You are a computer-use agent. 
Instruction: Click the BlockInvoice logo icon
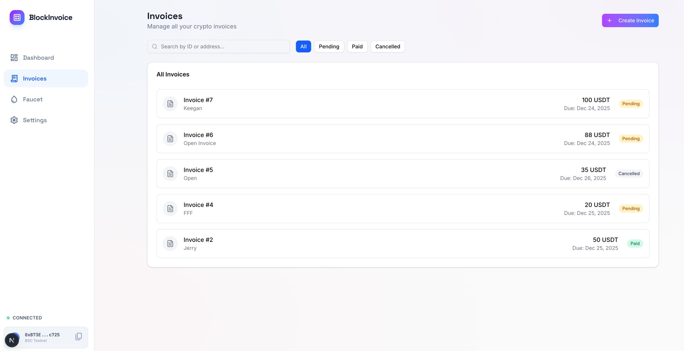click(x=17, y=17)
